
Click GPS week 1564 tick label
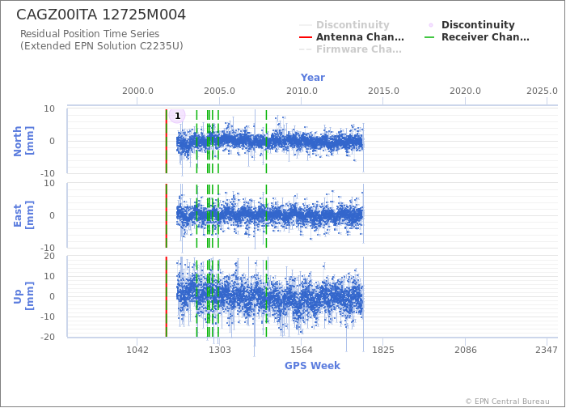pos(302,350)
